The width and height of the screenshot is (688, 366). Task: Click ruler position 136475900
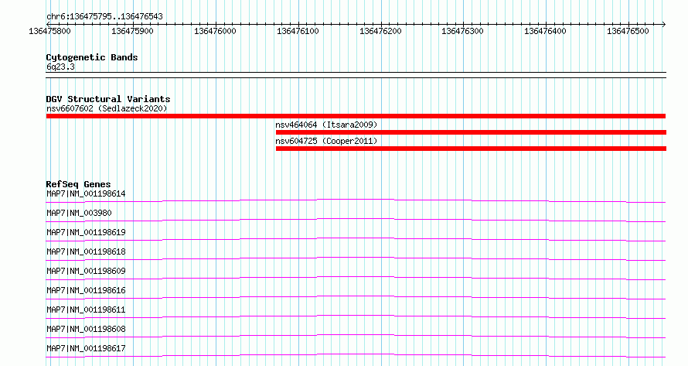pyautogui.click(x=132, y=31)
